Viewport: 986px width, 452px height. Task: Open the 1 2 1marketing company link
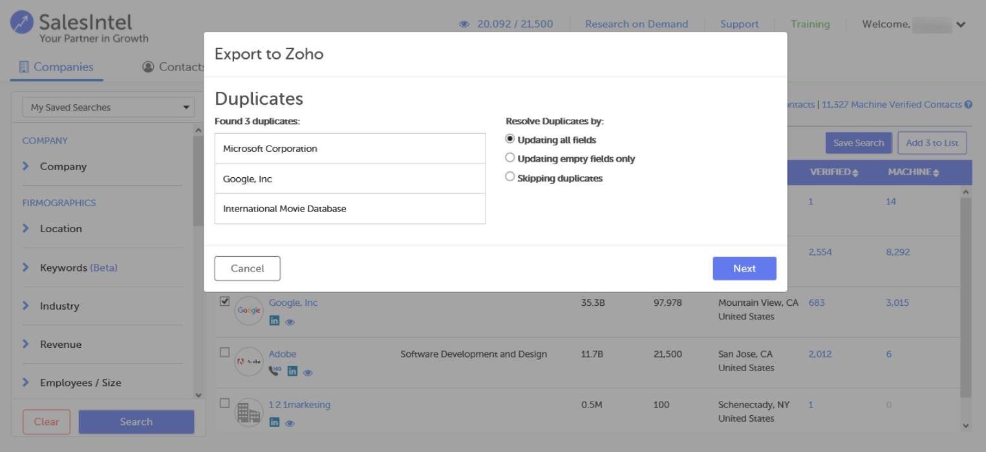pyautogui.click(x=299, y=405)
